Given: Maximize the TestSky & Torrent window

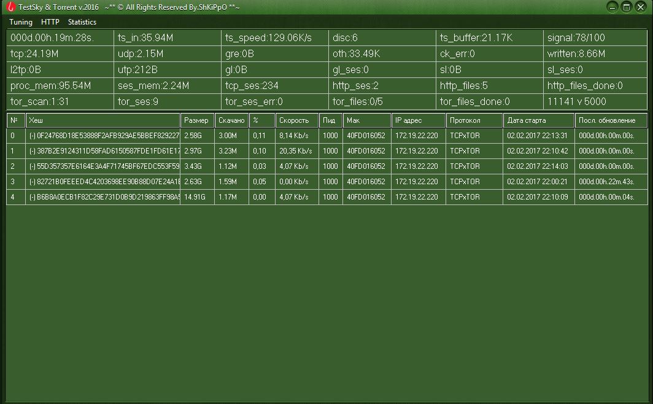Looking at the screenshot, I should [x=627, y=7].
